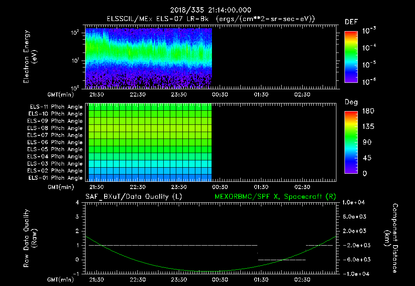
Task: Click the white data quality segment at level 0
Action: coord(282,260)
